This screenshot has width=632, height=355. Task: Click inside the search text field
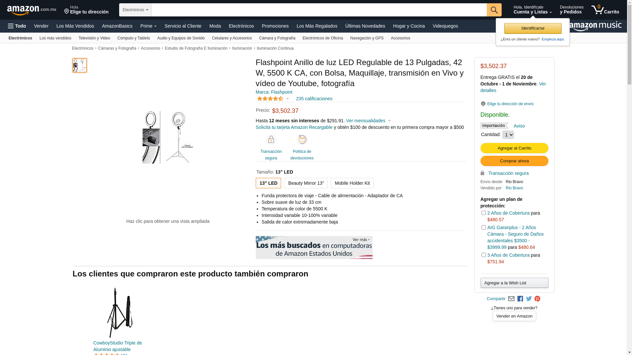click(x=319, y=10)
